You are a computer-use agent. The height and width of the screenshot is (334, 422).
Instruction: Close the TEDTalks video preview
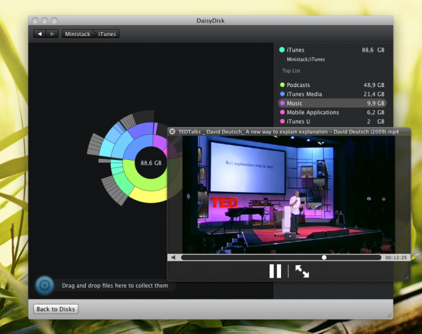point(172,131)
